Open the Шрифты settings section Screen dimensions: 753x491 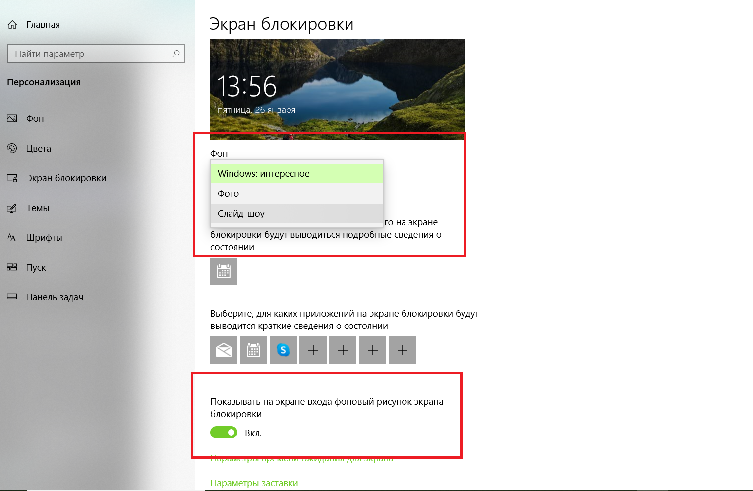click(x=44, y=238)
